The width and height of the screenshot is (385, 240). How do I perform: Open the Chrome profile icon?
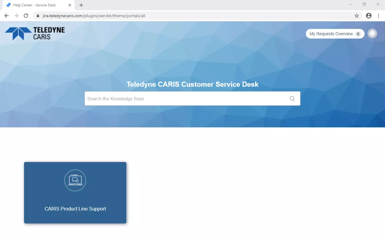pos(369,15)
